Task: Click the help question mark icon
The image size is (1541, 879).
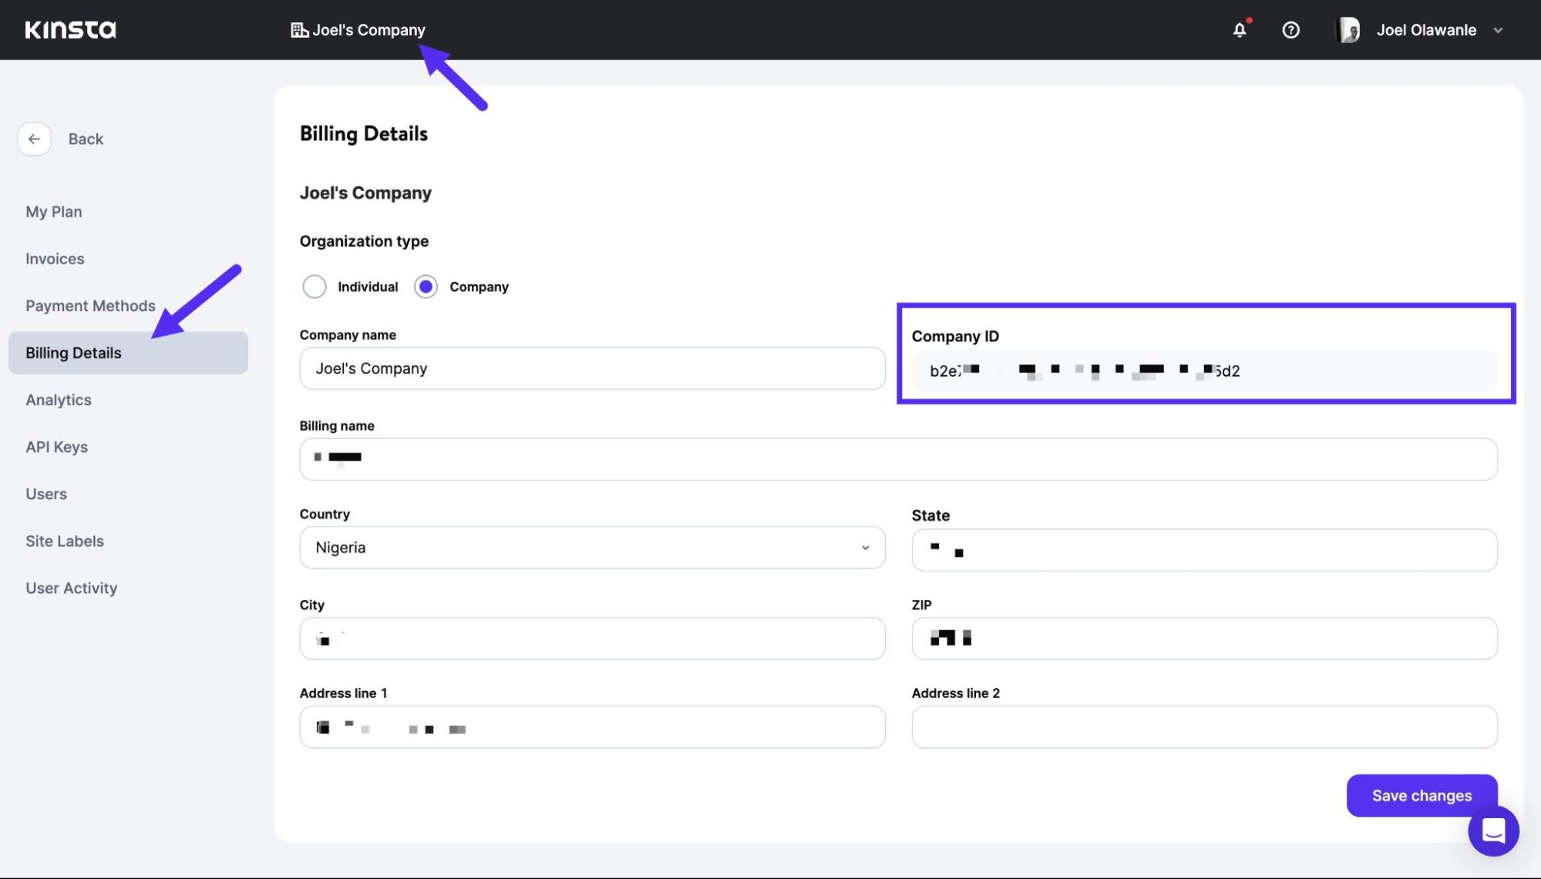Action: click(1291, 29)
